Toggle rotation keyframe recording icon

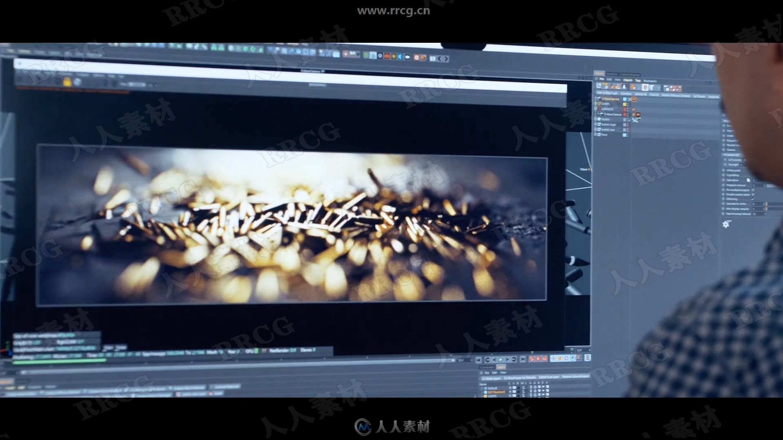click(x=566, y=358)
